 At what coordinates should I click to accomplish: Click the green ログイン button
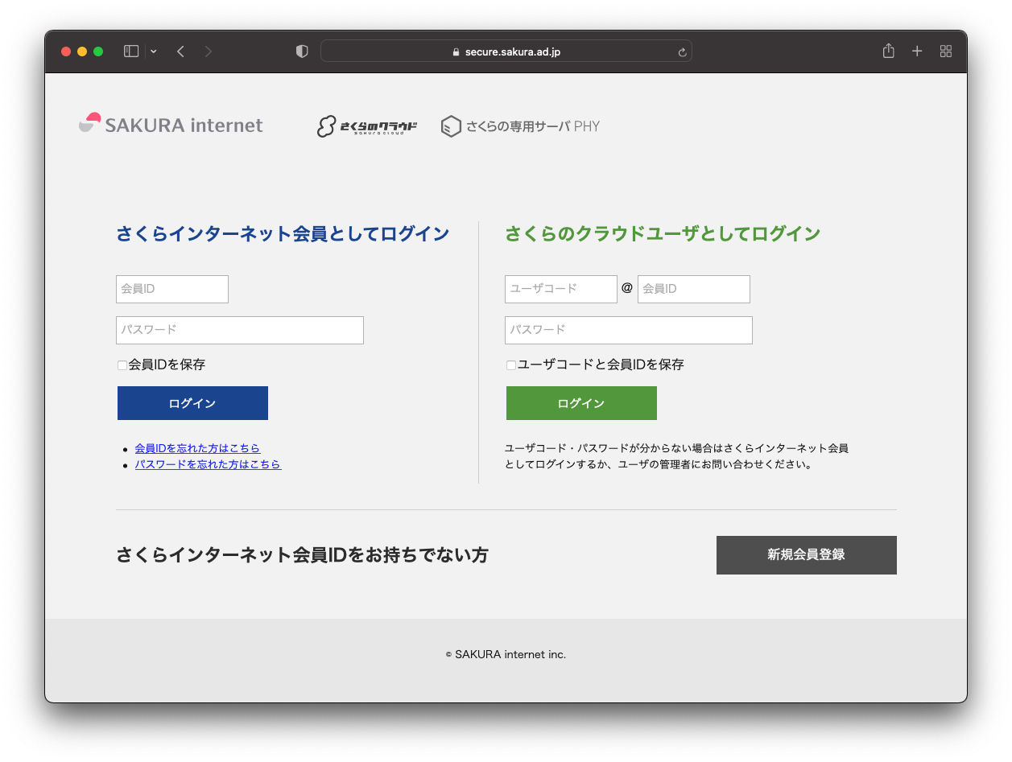[x=581, y=403]
